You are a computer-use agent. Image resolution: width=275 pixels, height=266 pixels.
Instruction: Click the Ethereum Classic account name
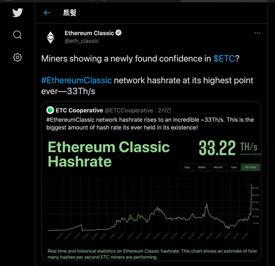coord(89,33)
